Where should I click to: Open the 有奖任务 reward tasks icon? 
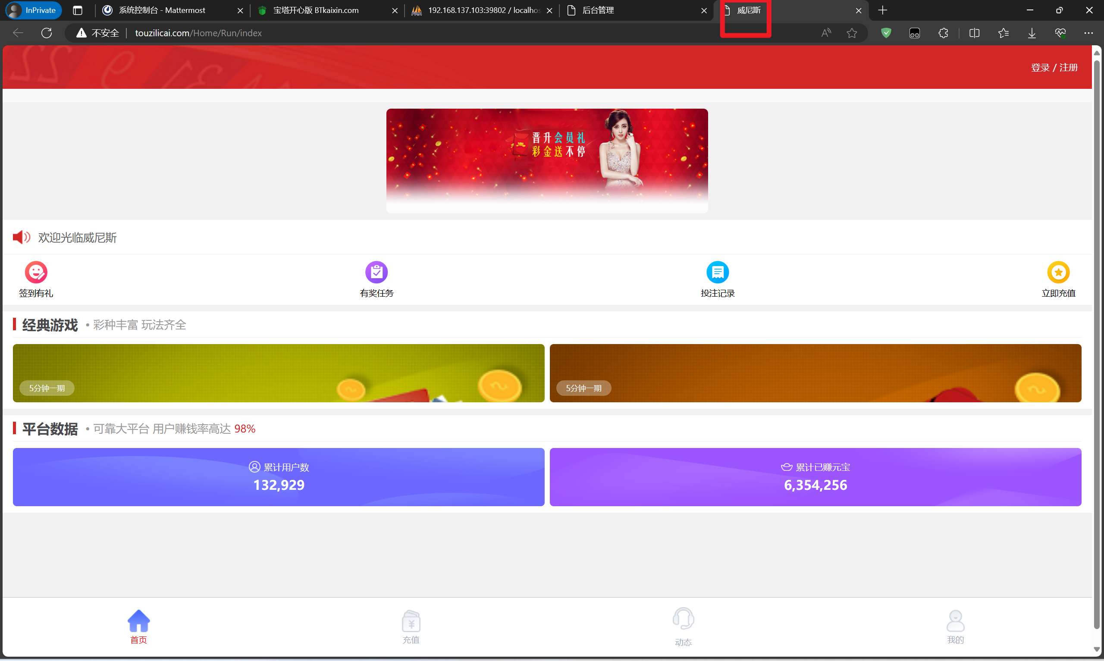point(376,272)
